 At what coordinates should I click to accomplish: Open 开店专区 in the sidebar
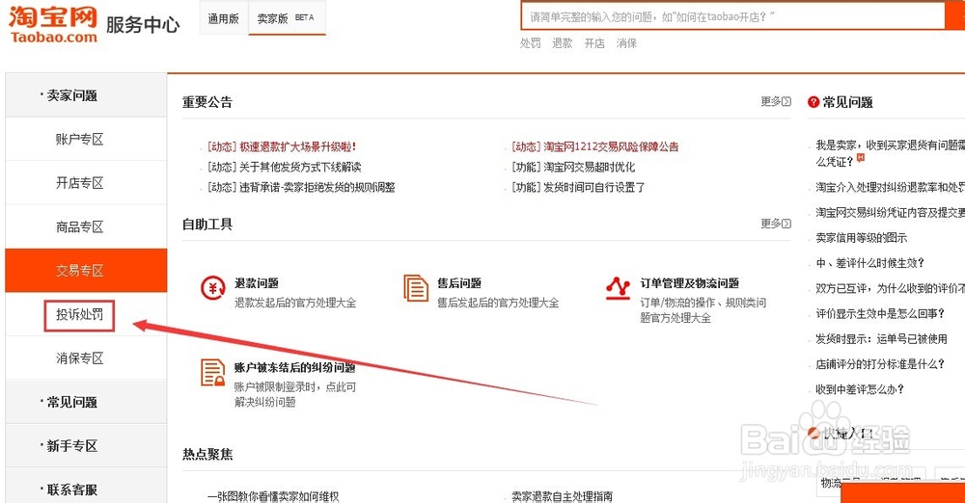86,183
